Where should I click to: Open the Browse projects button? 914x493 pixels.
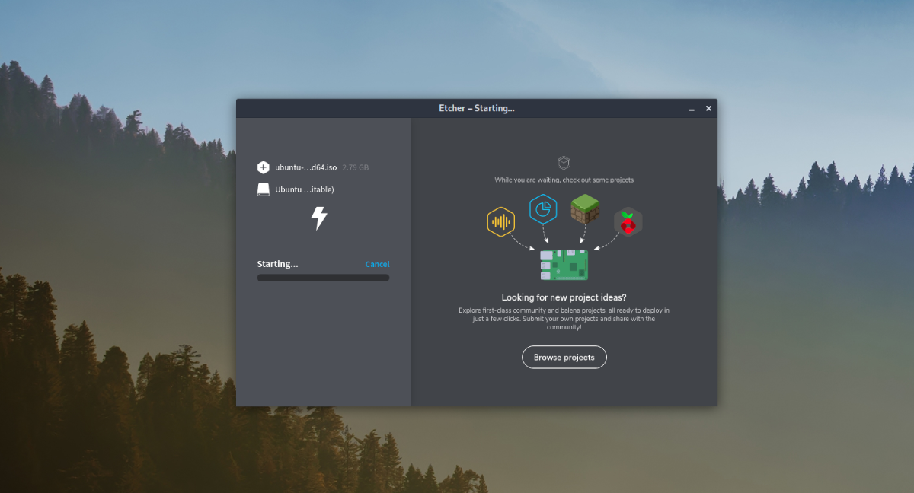click(x=564, y=358)
